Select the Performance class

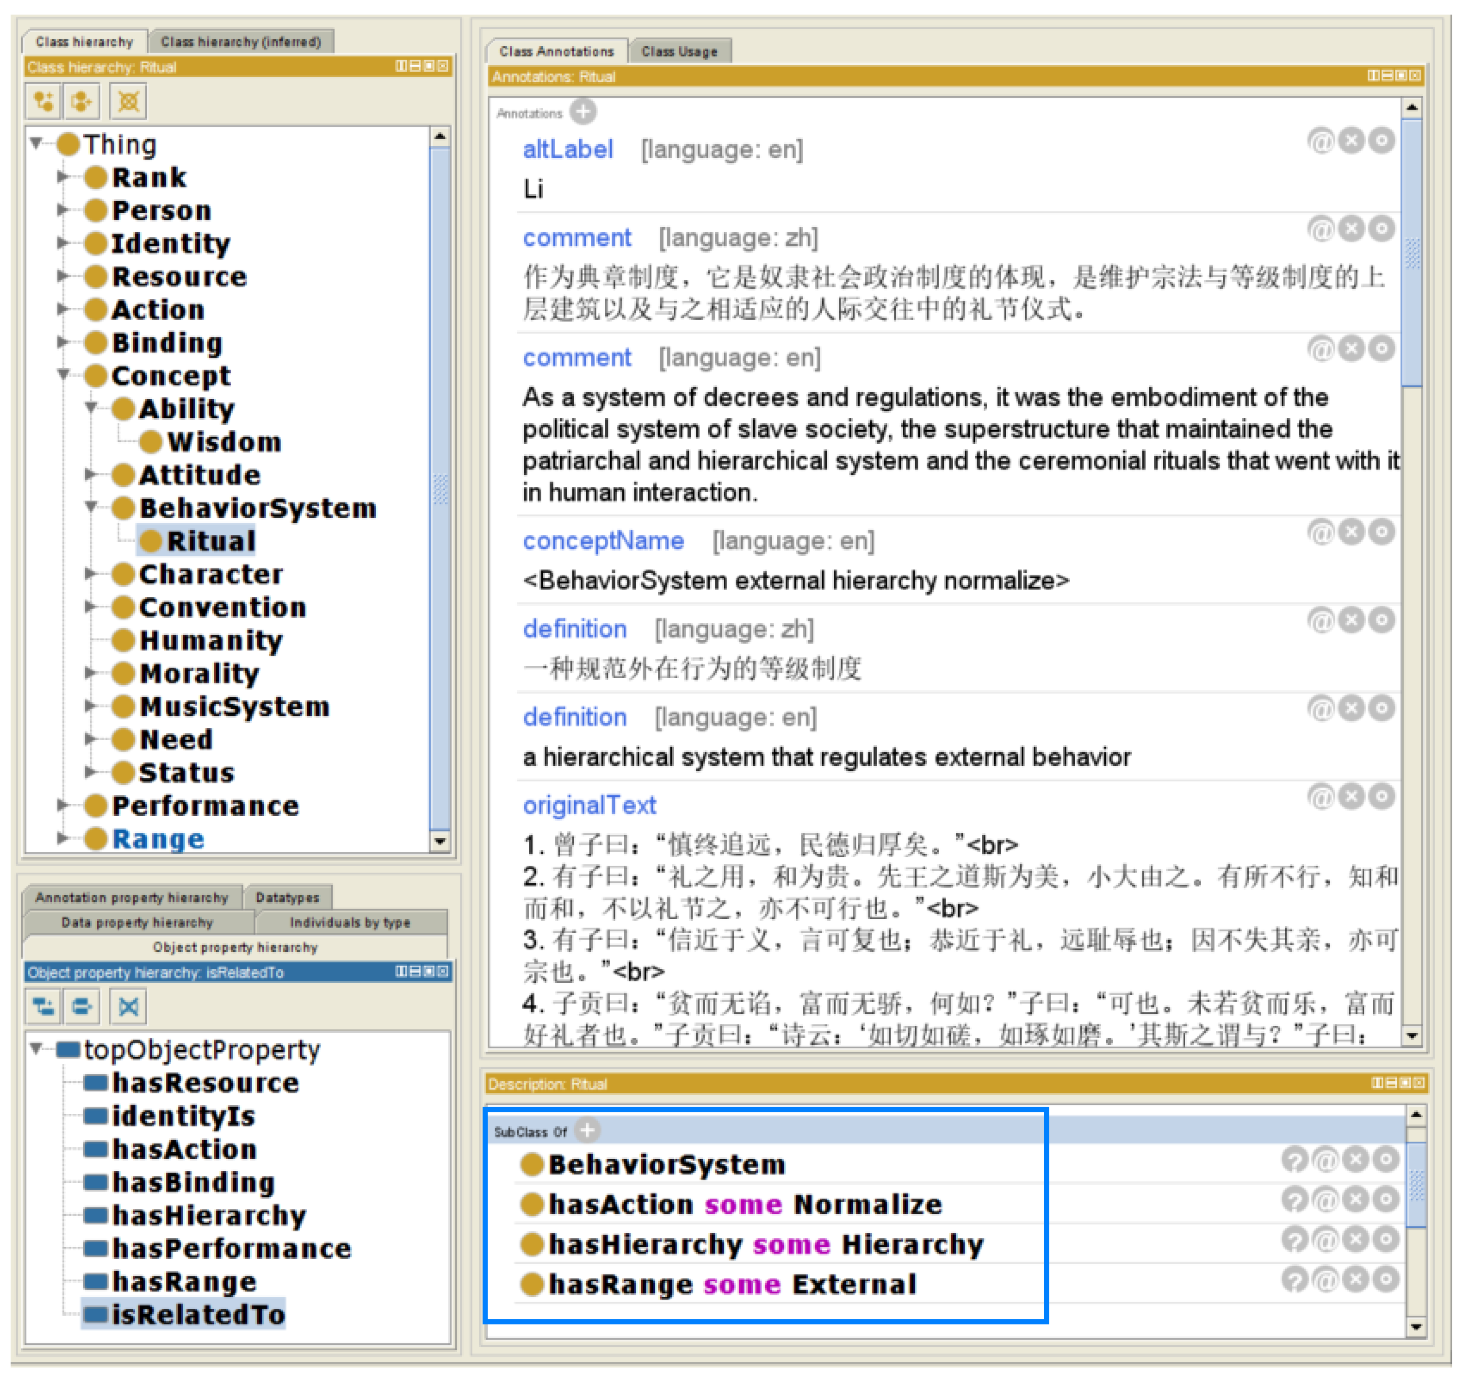click(205, 805)
